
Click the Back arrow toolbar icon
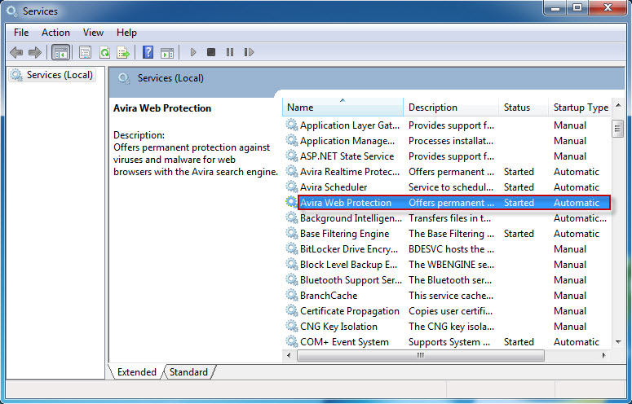click(x=16, y=52)
